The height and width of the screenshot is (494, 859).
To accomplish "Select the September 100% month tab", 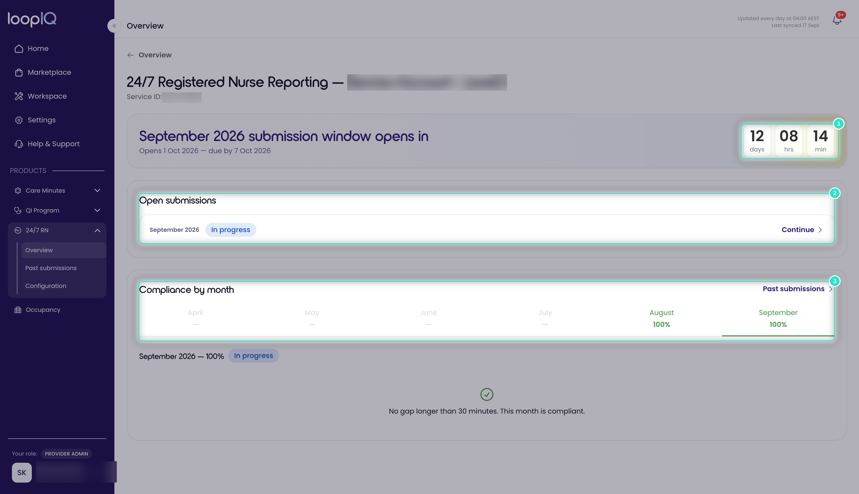I will click(778, 319).
